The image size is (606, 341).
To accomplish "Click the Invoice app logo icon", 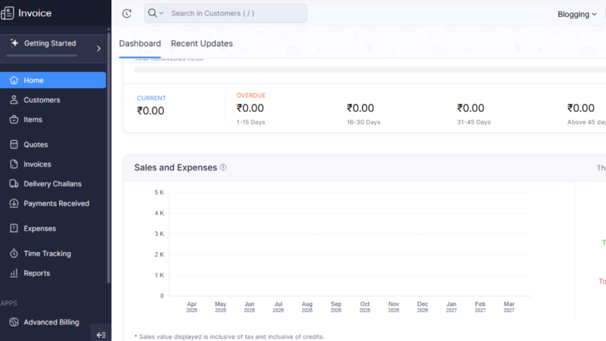I will (7, 13).
